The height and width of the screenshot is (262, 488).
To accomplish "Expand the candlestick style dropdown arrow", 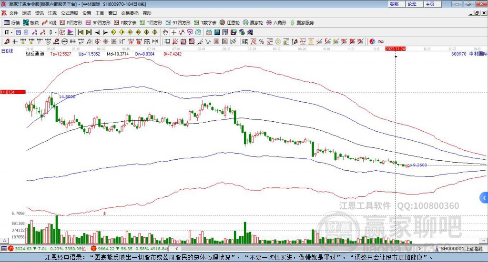I will tap(55, 32).
